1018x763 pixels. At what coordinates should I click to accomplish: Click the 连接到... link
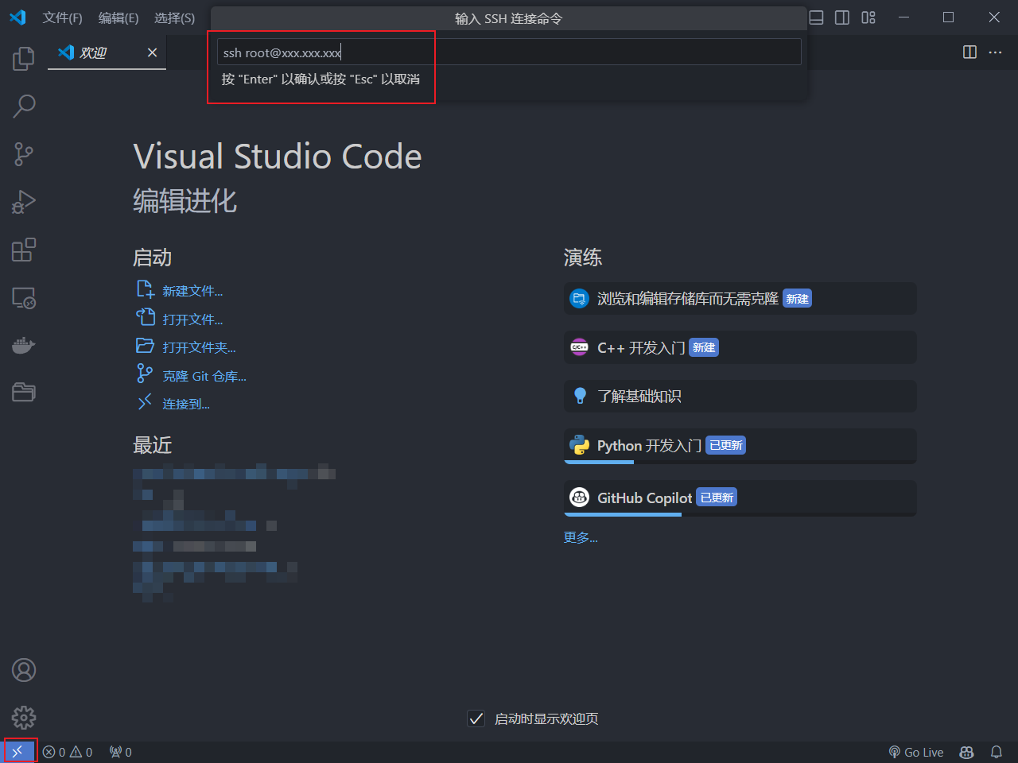(186, 404)
